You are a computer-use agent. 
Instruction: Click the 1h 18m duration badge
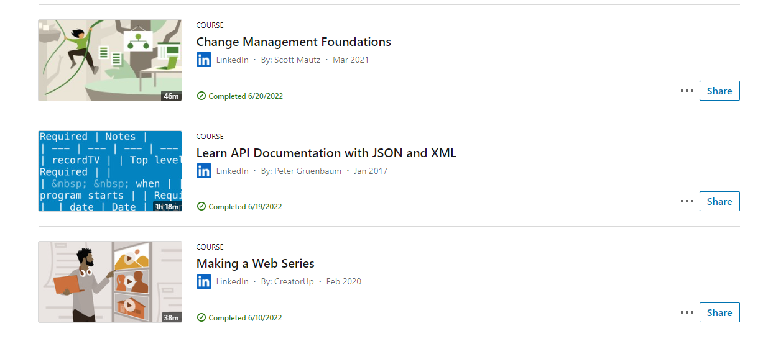click(x=167, y=206)
